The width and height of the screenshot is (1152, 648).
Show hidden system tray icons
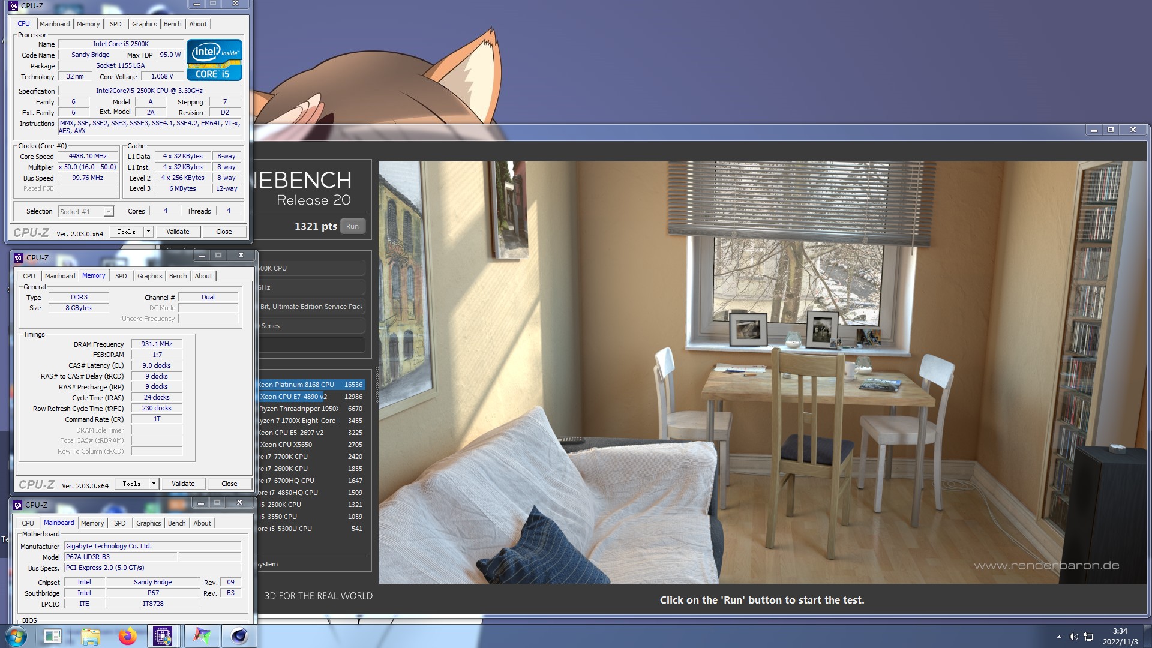point(1059,637)
